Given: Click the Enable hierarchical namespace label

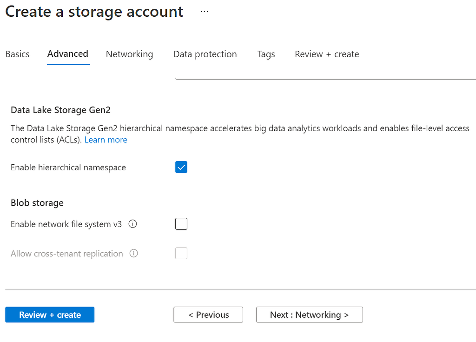Looking at the screenshot, I should [68, 168].
